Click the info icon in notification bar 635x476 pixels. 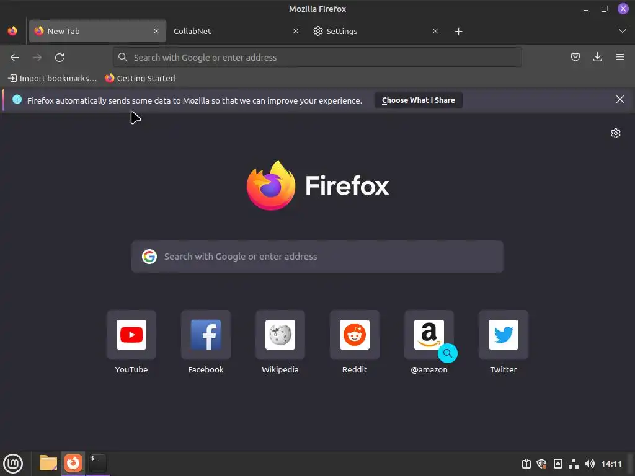point(17,99)
